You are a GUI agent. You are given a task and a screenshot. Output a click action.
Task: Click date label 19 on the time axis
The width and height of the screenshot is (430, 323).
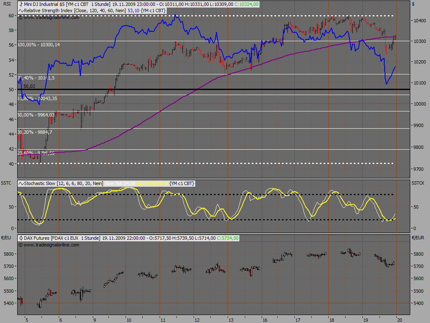(366, 320)
